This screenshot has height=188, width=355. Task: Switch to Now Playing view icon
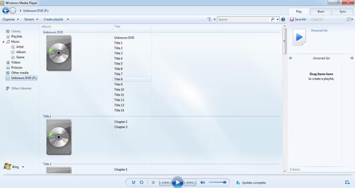pos(347,182)
